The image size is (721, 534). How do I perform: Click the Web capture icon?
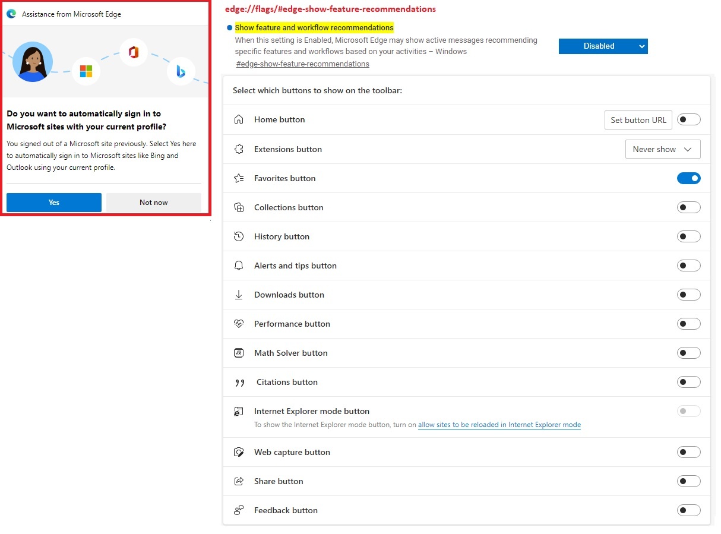(239, 452)
